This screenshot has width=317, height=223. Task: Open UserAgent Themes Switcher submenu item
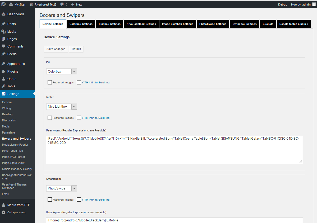point(14,186)
